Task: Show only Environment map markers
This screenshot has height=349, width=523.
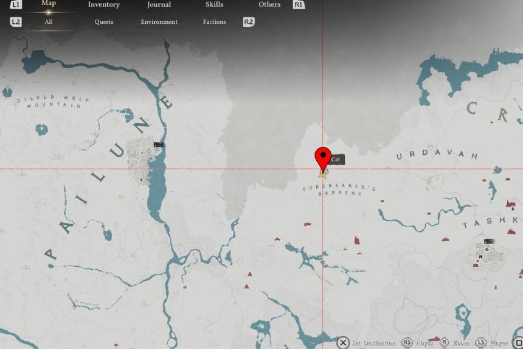Action: pos(159,22)
